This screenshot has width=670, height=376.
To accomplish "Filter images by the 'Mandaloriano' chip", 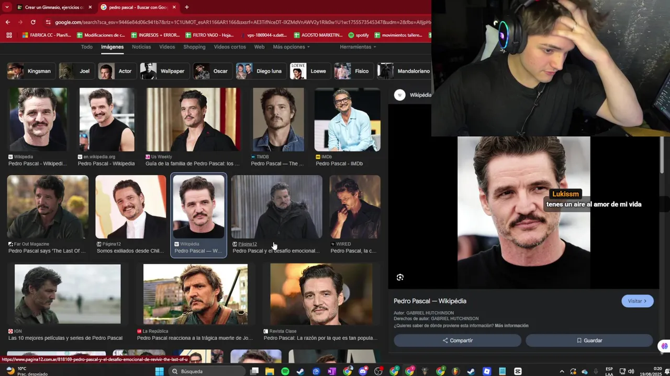I will click(405, 71).
